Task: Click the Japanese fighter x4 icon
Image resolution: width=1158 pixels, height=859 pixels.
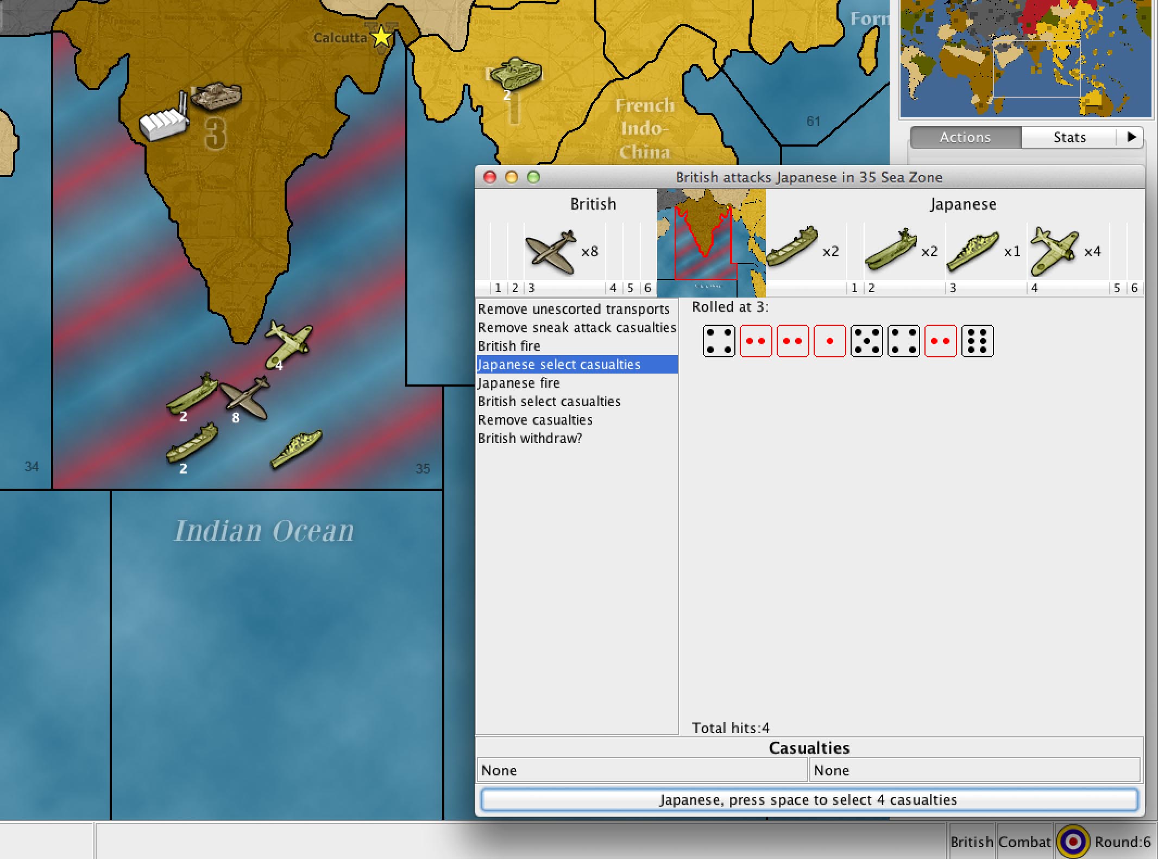Action: (x=1053, y=251)
